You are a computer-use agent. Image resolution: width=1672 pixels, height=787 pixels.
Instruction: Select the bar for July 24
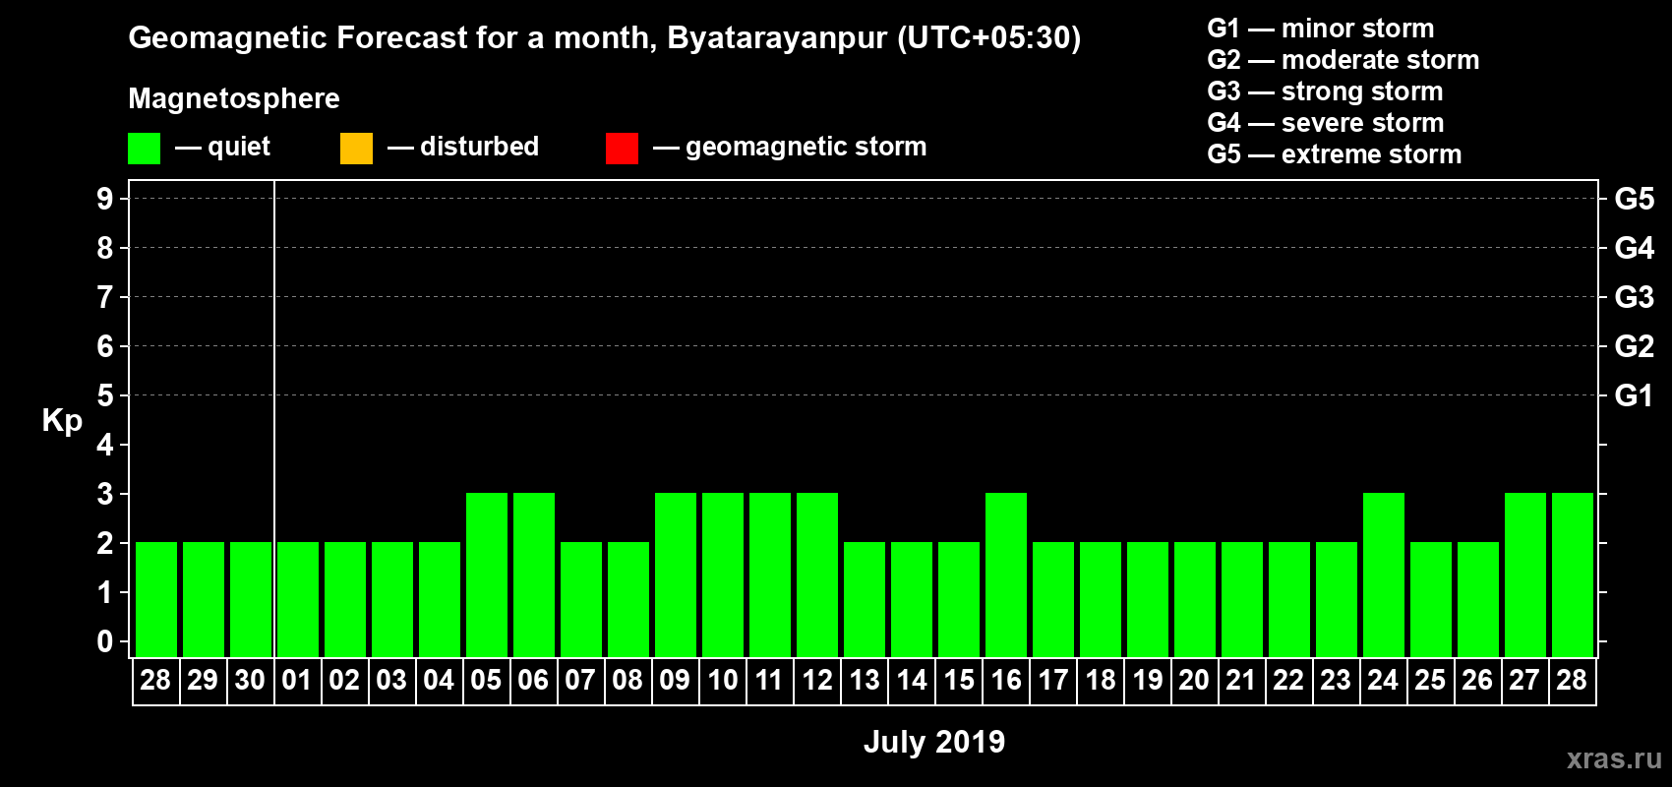coord(1384,575)
